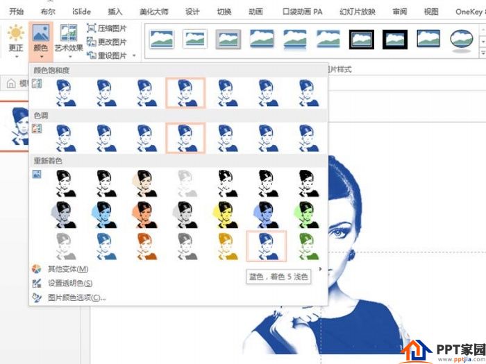Click 重设图片 reset picture

tap(107, 55)
